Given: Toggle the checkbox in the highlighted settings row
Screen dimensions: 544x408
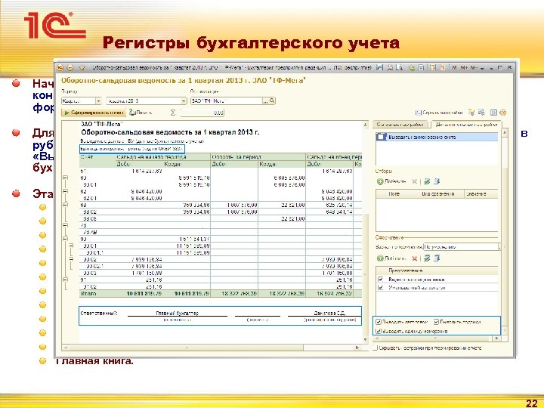Looking at the screenshot, I should tap(381, 137).
